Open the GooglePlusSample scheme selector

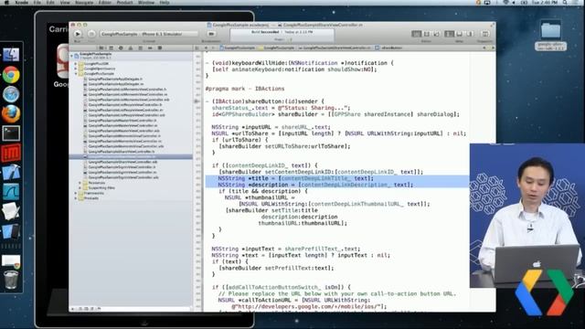tap(148, 34)
